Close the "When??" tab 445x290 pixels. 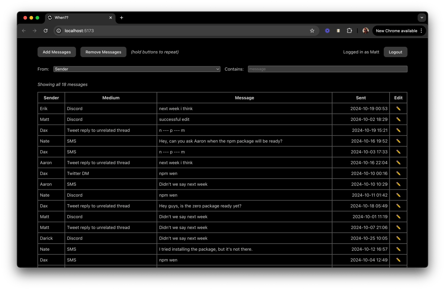coord(110,17)
